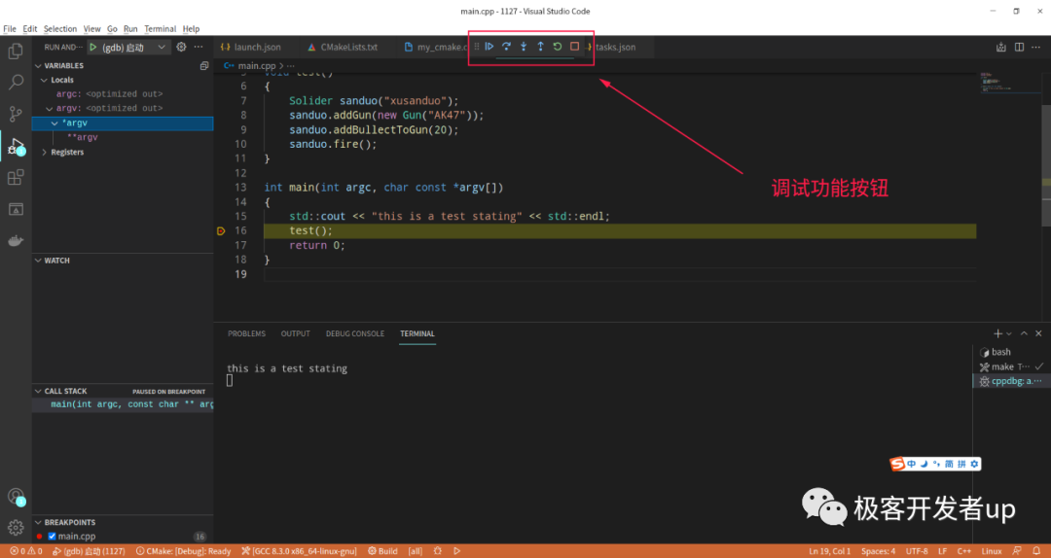Collapse the BREAKPOINTS section
The image size is (1051, 558).
38,522
